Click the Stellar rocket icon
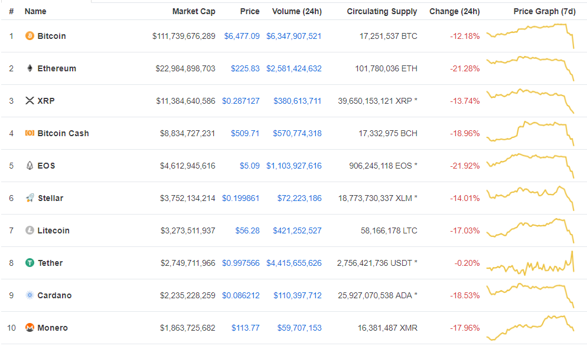The height and width of the screenshot is (346, 587). (30, 197)
